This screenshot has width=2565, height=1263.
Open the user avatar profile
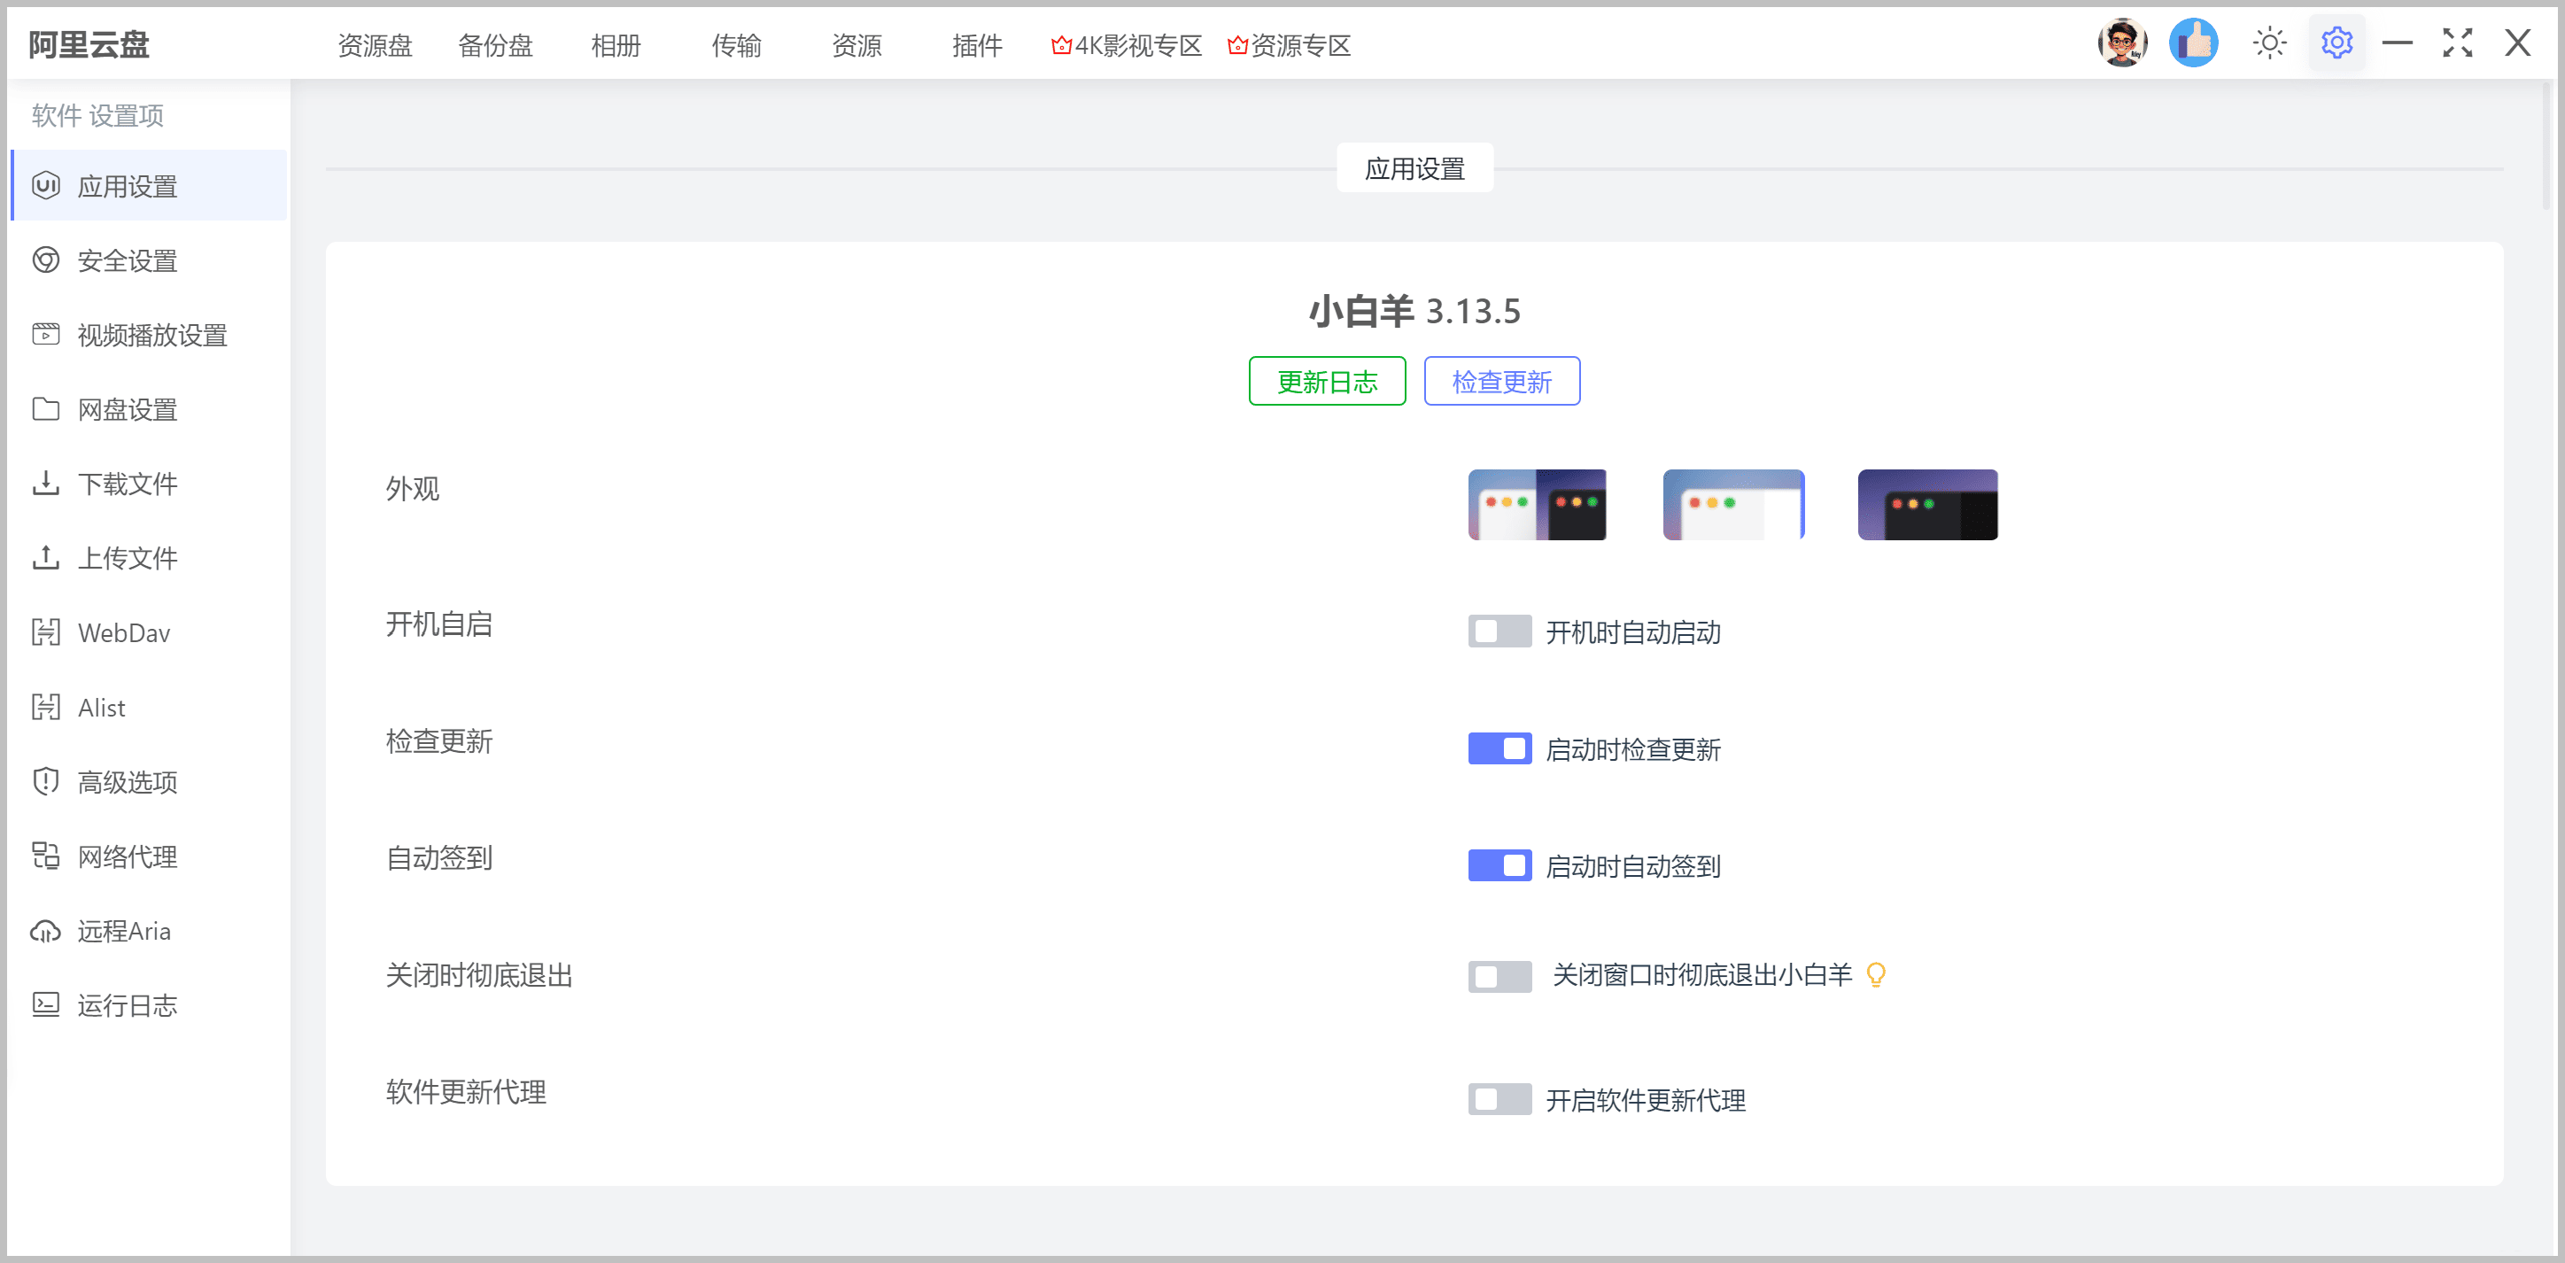tap(2122, 43)
